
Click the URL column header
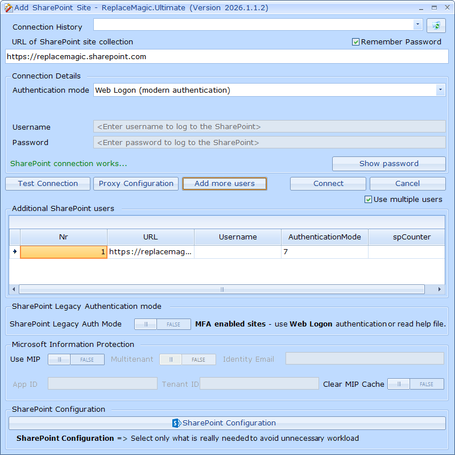(151, 237)
